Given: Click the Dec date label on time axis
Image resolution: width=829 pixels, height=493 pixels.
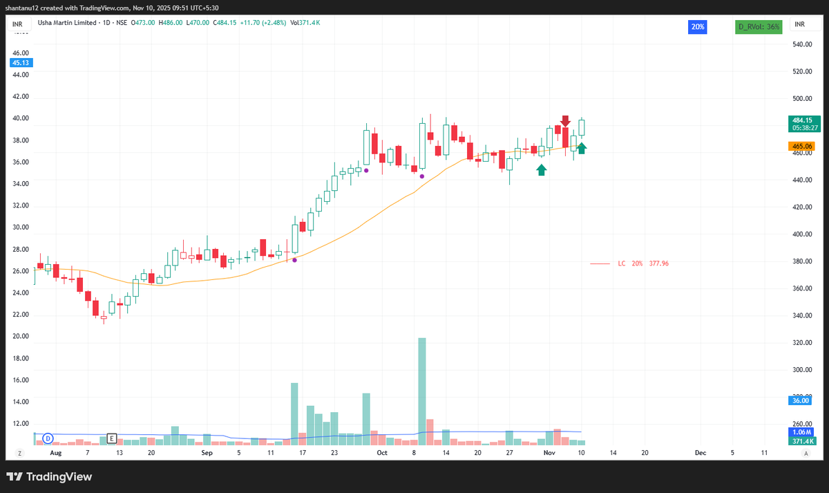Looking at the screenshot, I should (701, 453).
